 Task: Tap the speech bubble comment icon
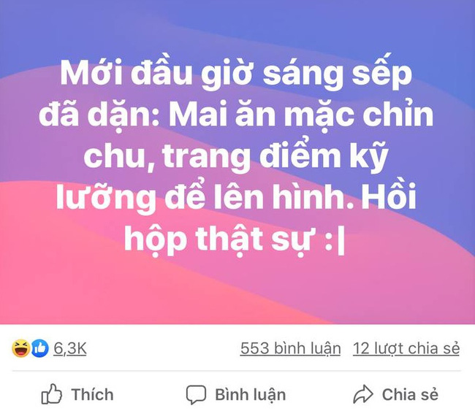(x=196, y=395)
